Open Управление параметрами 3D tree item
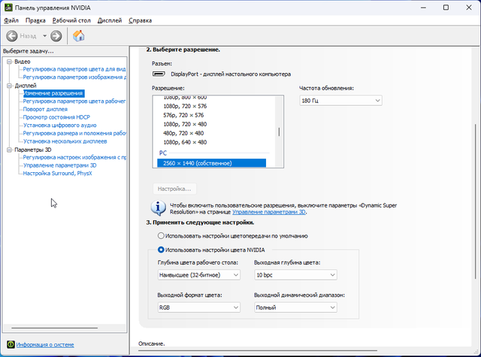Screen dimensions: 481x357 (x=59, y=165)
